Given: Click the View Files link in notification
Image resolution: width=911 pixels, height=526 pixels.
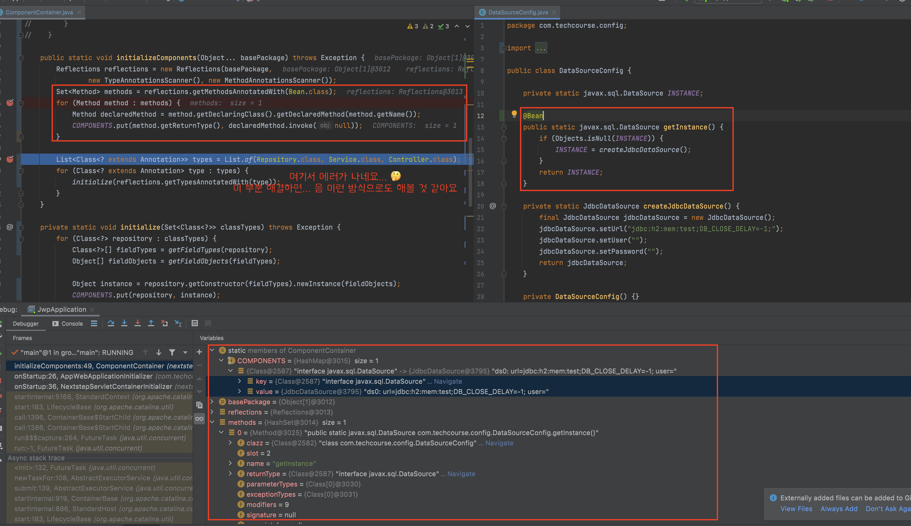Looking at the screenshot, I should 796,509.
